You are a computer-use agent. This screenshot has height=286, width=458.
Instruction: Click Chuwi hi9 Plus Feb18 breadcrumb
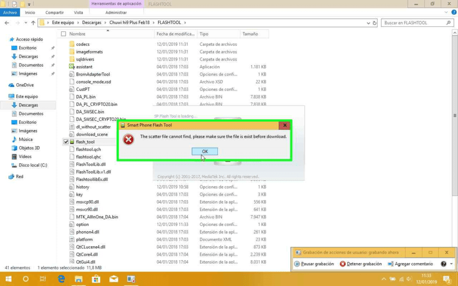point(129,22)
